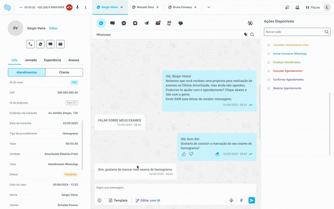Search within the Whatsapp conversation
The height and width of the screenshot is (209, 334).
click(x=252, y=35)
